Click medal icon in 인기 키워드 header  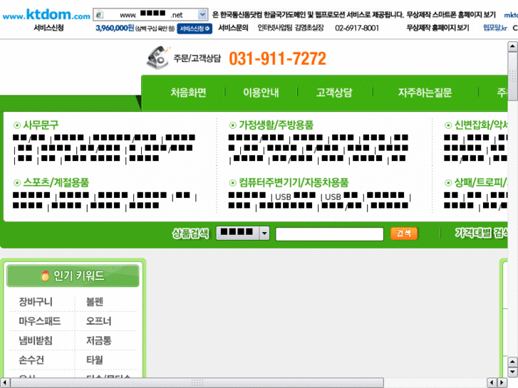45,276
